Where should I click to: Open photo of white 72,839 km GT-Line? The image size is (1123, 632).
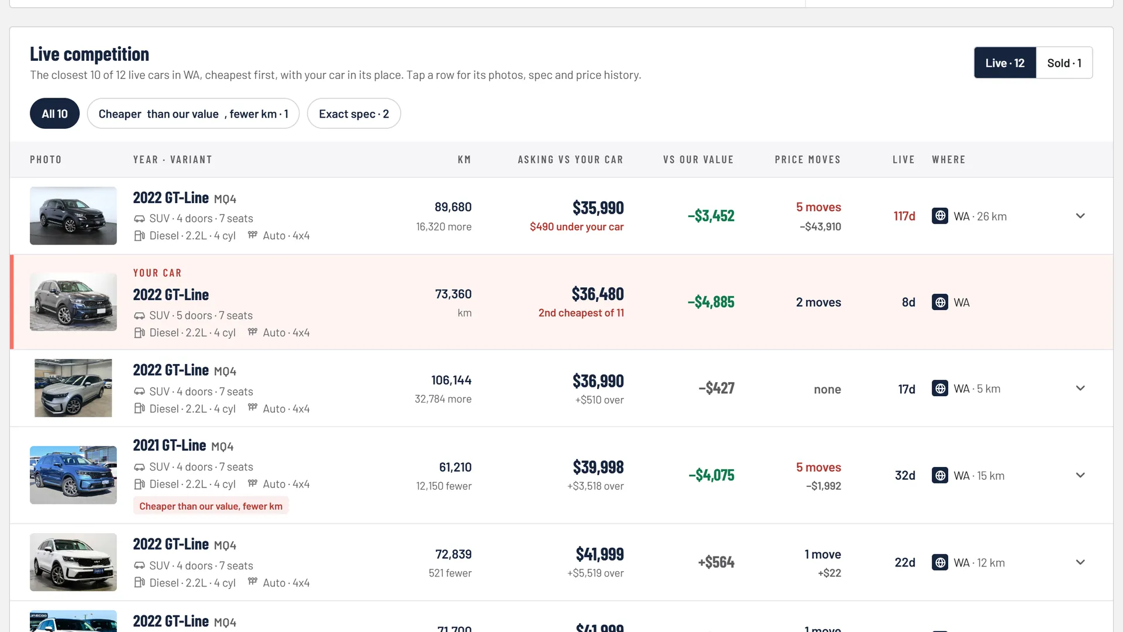click(x=73, y=562)
